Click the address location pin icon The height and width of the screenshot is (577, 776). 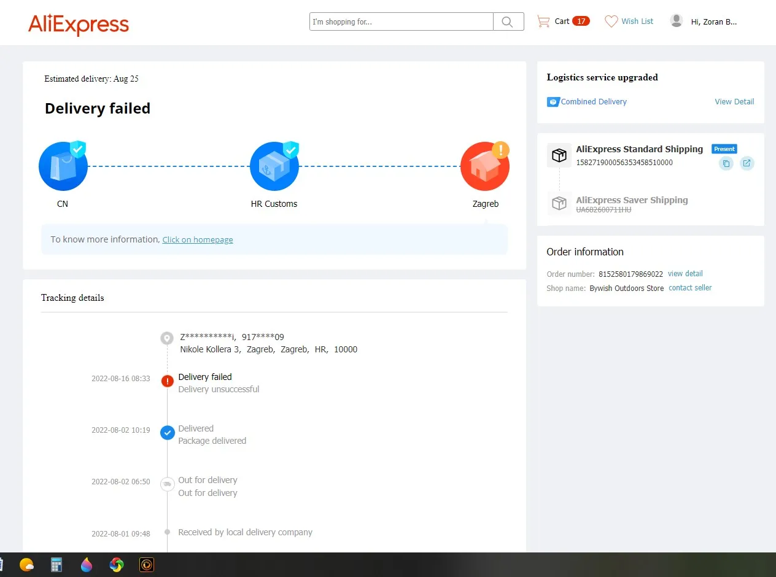tap(167, 338)
